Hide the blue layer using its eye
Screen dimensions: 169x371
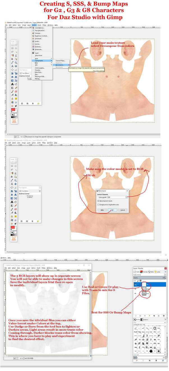(135, 293)
